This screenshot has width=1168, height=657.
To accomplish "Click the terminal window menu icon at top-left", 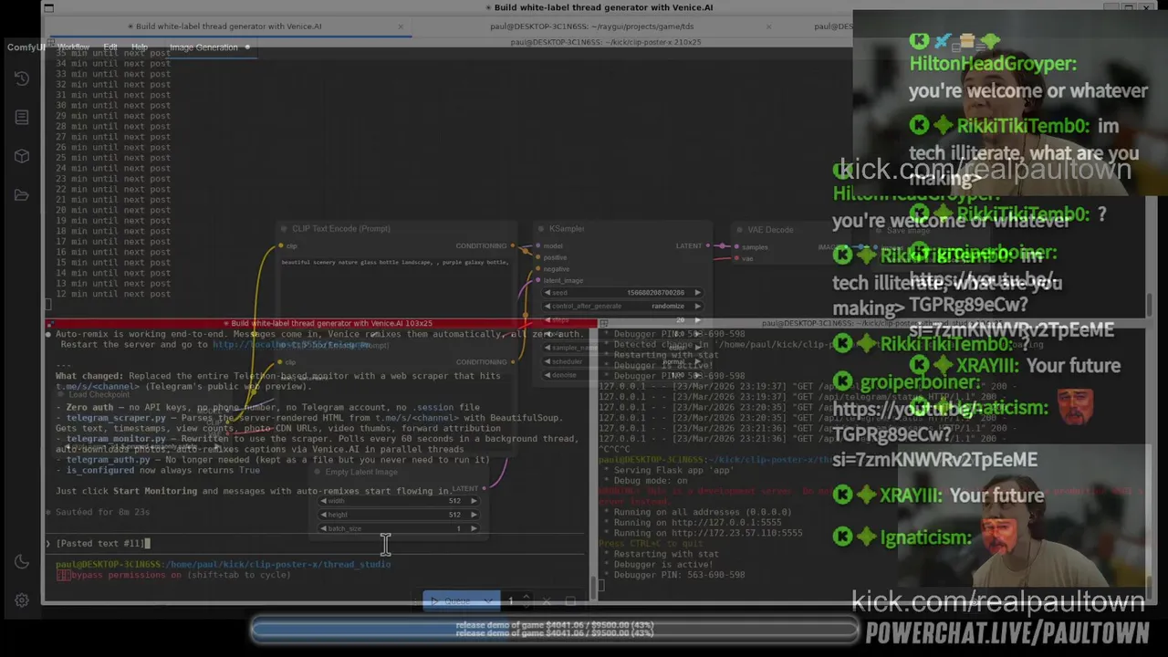I will click(48, 8).
